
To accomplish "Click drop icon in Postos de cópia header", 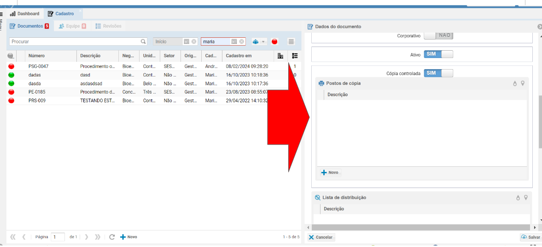I will tap(515, 83).
